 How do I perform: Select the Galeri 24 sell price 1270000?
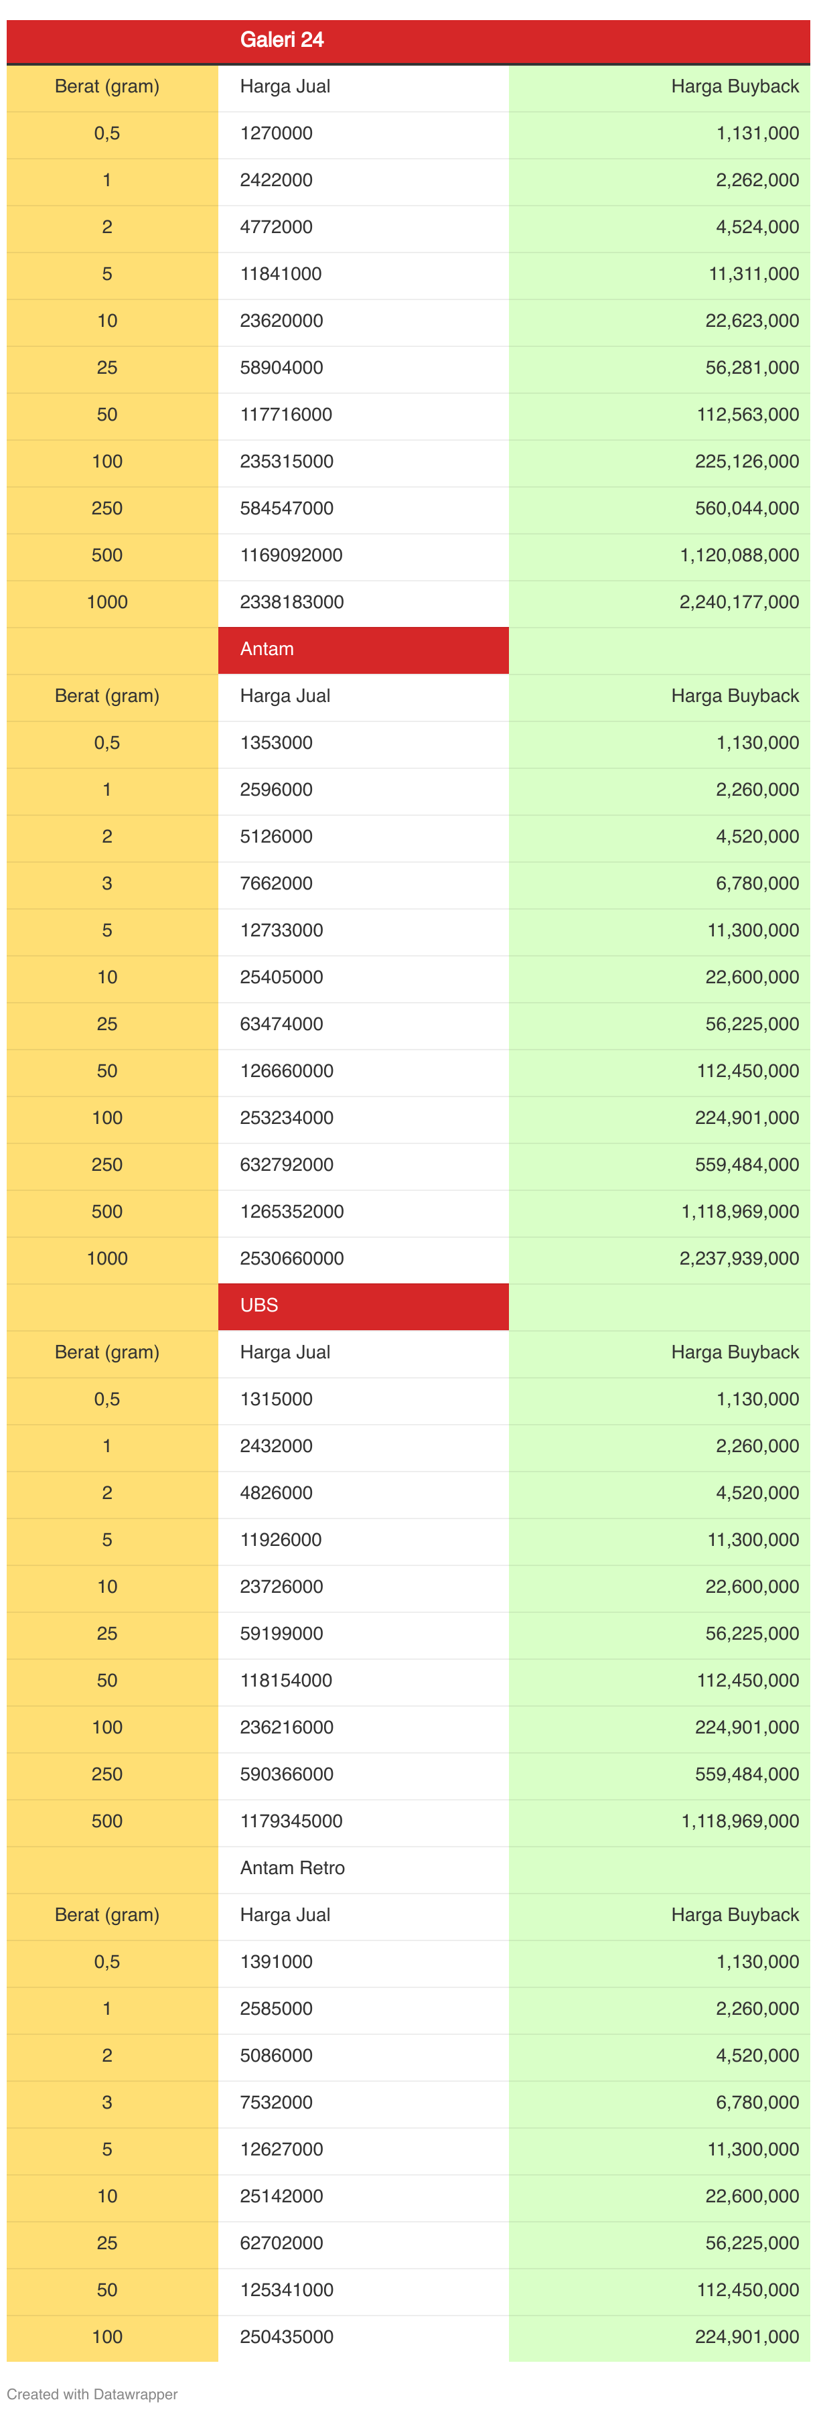click(x=276, y=134)
